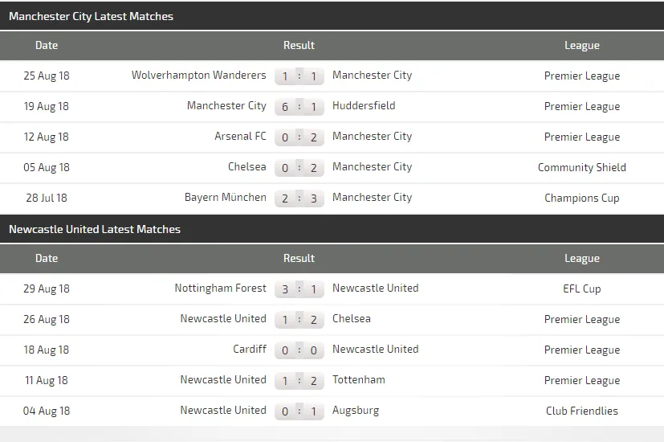This screenshot has height=442, width=664.
Task: Click Arsenal FC team name
Action: point(240,137)
